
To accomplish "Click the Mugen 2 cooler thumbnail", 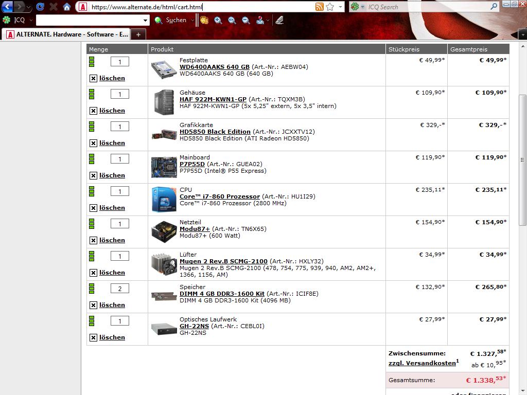I will [164, 264].
